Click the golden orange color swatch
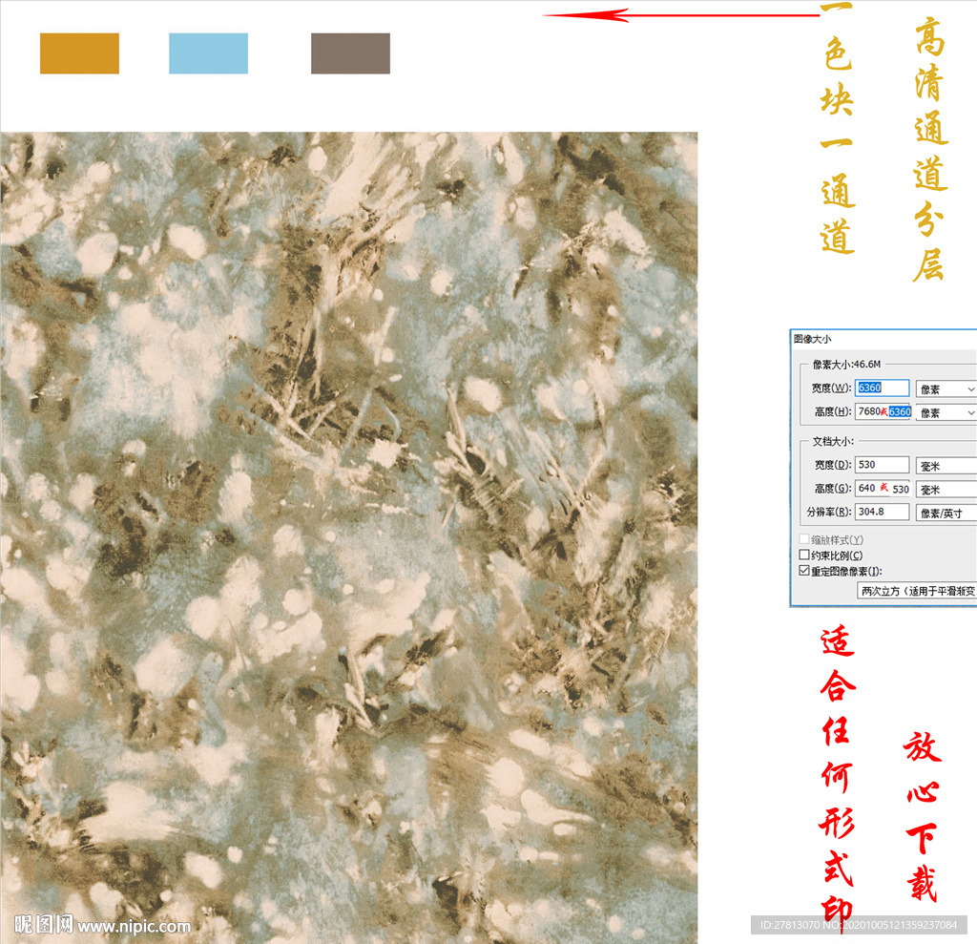This screenshot has height=944, width=977. [79, 53]
